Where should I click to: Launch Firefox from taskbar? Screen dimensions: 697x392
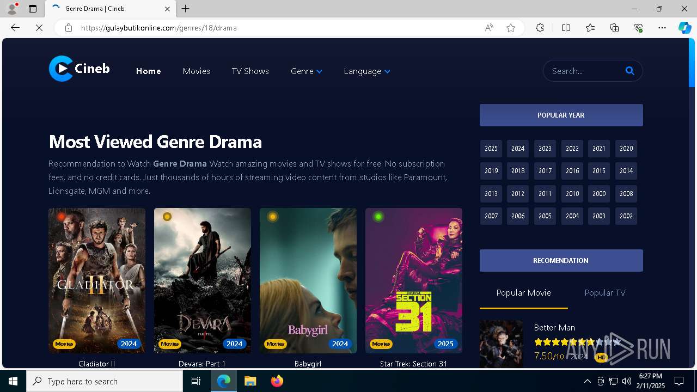coord(277,381)
